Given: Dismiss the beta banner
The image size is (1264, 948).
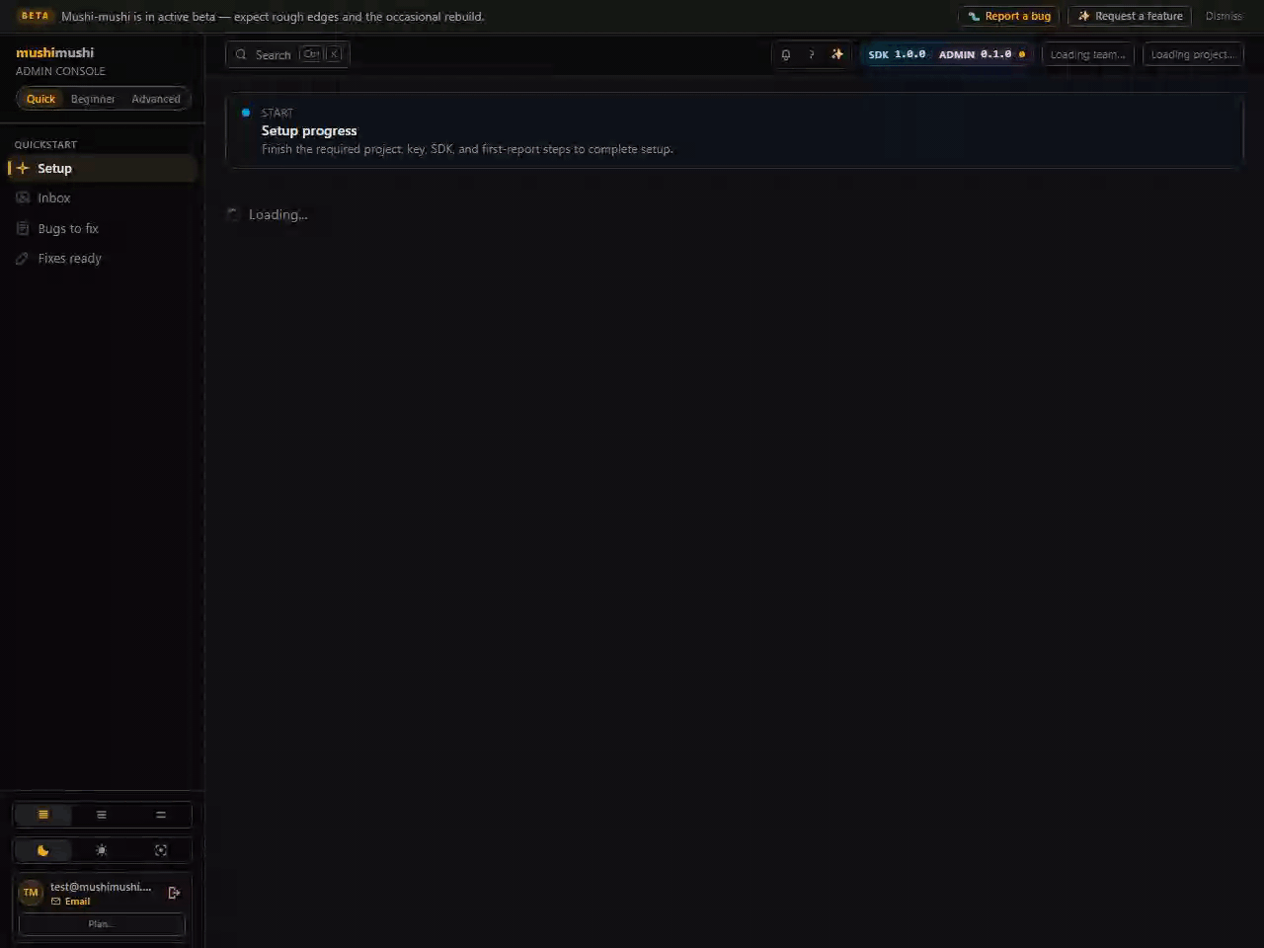Looking at the screenshot, I should pyautogui.click(x=1224, y=16).
